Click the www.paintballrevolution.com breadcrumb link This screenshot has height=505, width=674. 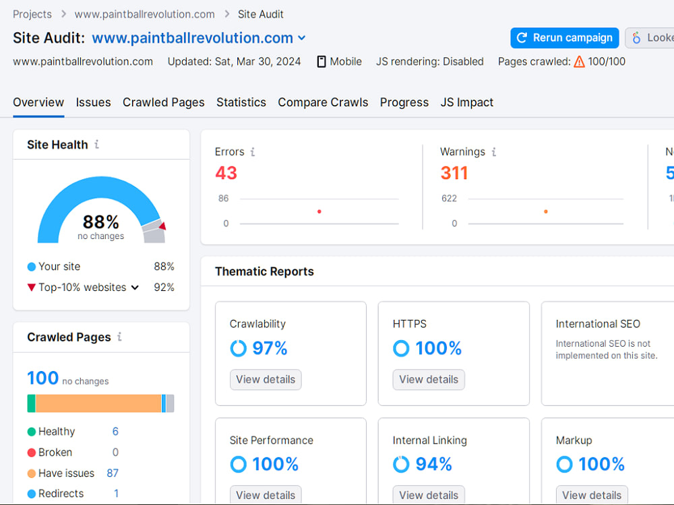[144, 14]
